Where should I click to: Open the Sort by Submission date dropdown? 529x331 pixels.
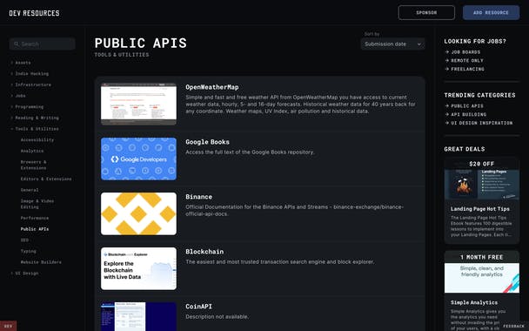[x=392, y=44]
